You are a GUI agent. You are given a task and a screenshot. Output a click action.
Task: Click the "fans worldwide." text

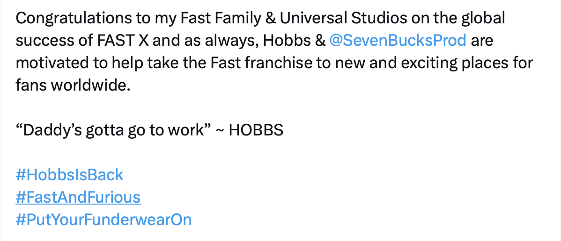73,85
